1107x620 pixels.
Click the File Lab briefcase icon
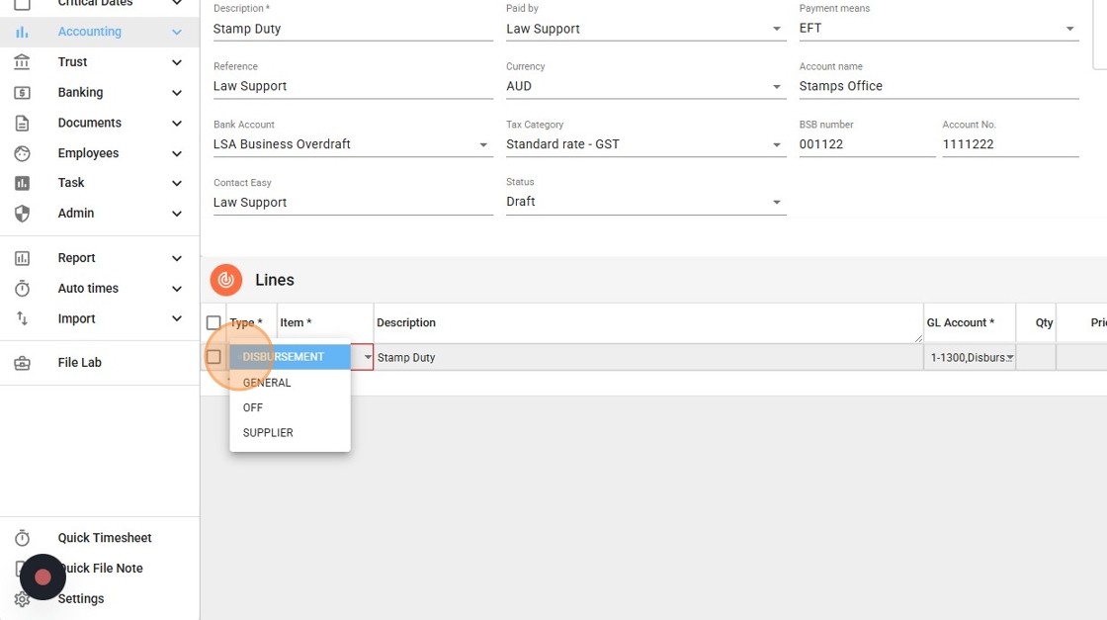point(22,363)
